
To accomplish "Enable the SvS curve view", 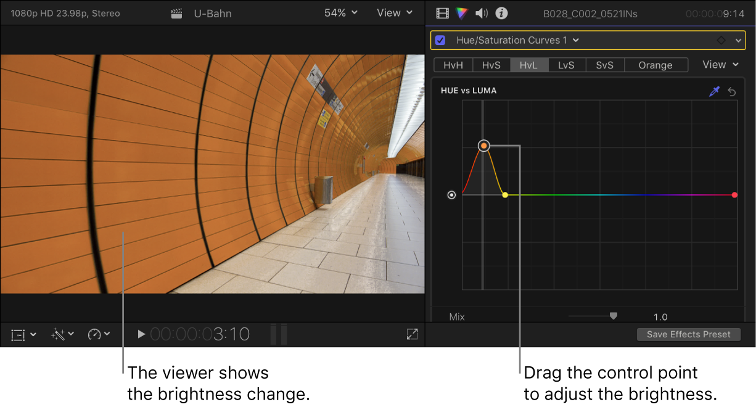I will point(605,65).
